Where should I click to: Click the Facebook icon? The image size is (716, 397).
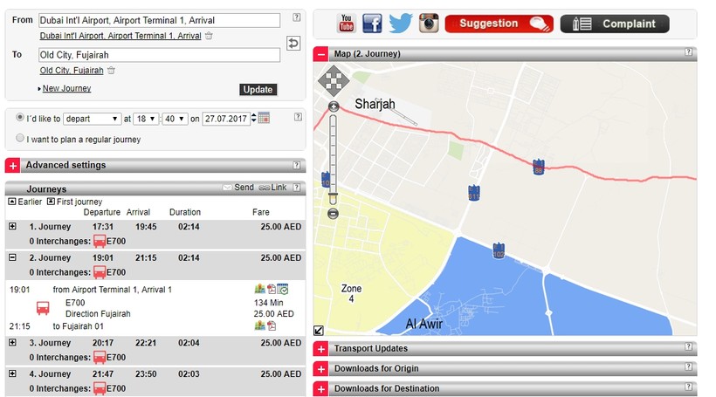coord(373,24)
